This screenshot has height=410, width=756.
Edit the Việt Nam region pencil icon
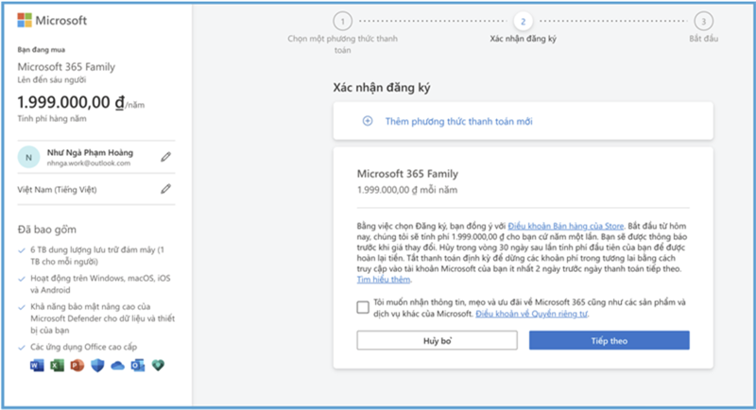pyautogui.click(x=166, y=189)
